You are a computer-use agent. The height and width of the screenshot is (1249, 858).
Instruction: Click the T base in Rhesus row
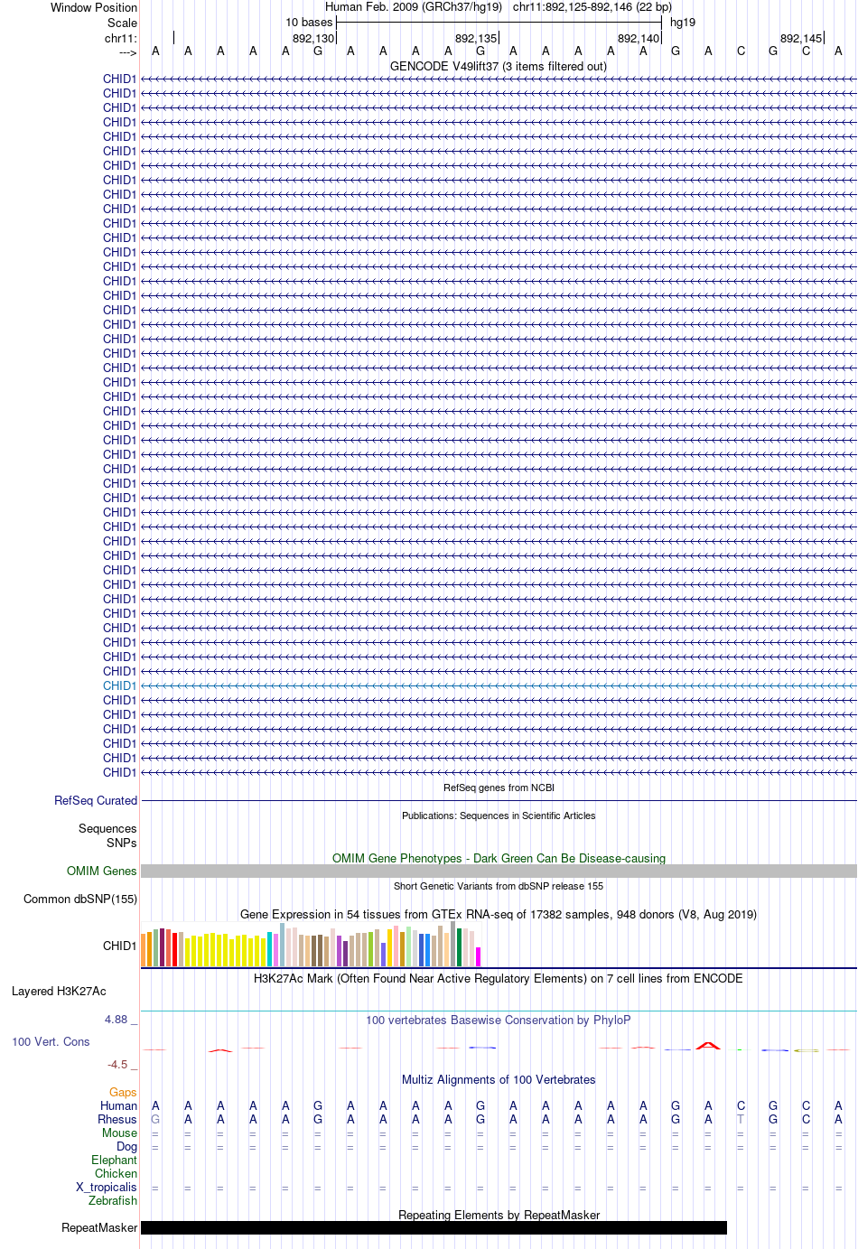[x=741, y=1119]
